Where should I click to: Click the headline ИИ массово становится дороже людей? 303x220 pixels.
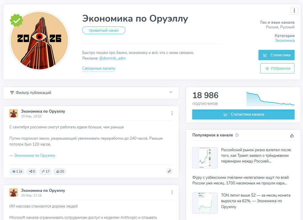pos(43,206)
